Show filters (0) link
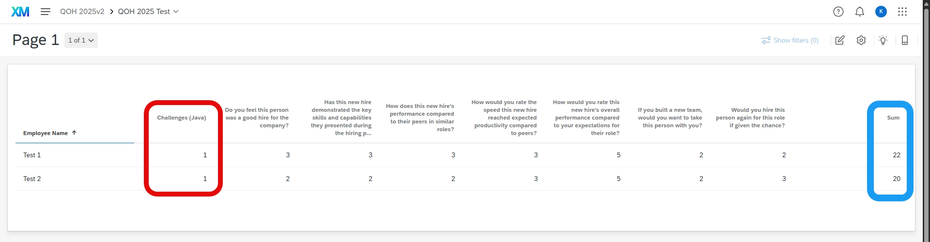Screen dimensions: 930x242 [790, 40]
